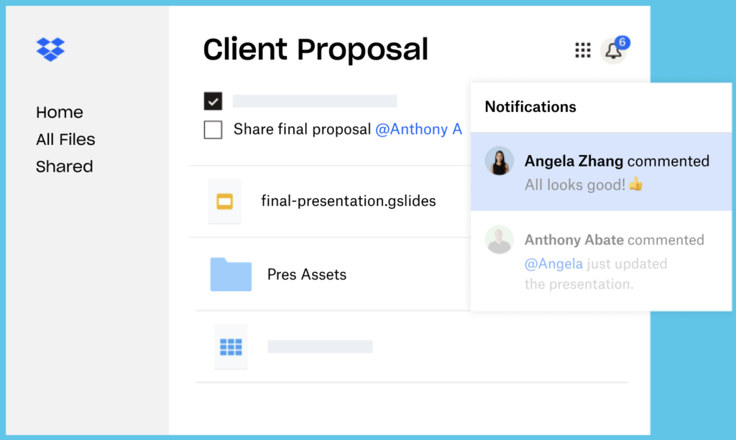Open the app grid launcher icon
736x440 pixels.
click(x=582, y=50)
